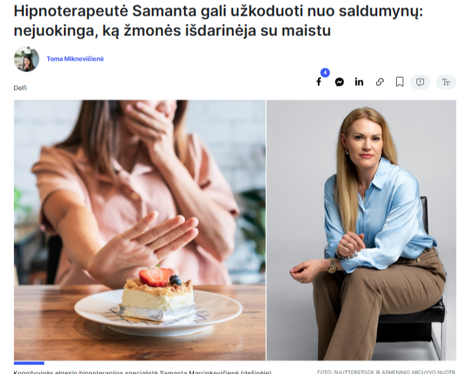
Task: Open the text size Tt control
Action: (446, 82)
